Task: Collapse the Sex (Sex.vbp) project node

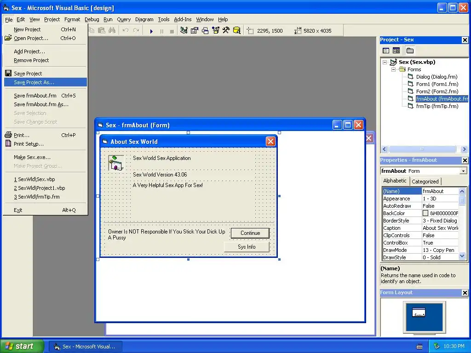Action: [x=385, y=62]
